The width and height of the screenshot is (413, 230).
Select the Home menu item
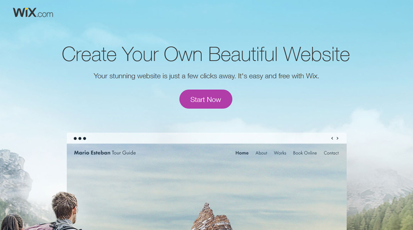242,153
